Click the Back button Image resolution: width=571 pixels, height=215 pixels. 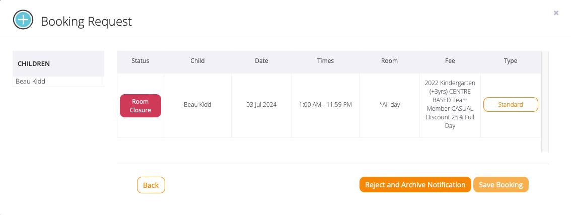[x=151, y=185]
